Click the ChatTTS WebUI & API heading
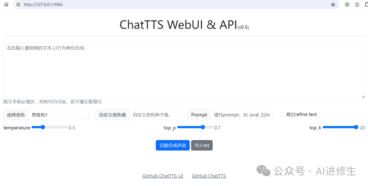The image size is (368, 186). point(178,25)
